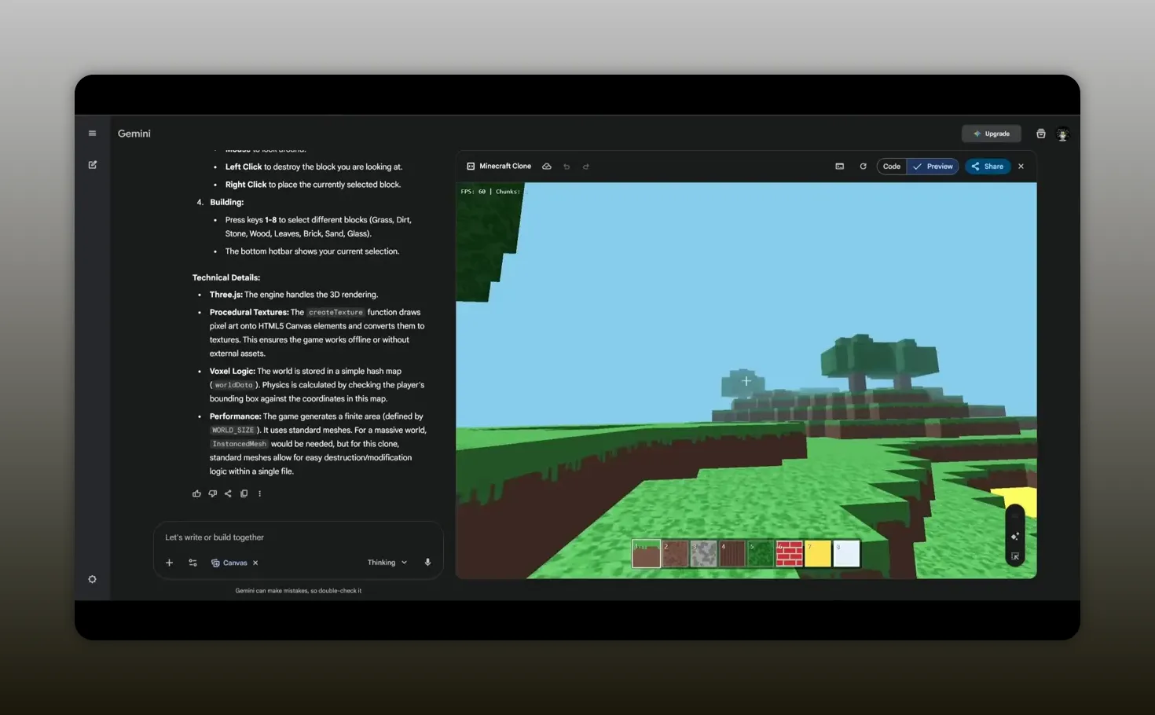This screenshot has width=1155, height=715.
Task: Close the Minecraft Clone canvas panel
Action: point(1021,166)
